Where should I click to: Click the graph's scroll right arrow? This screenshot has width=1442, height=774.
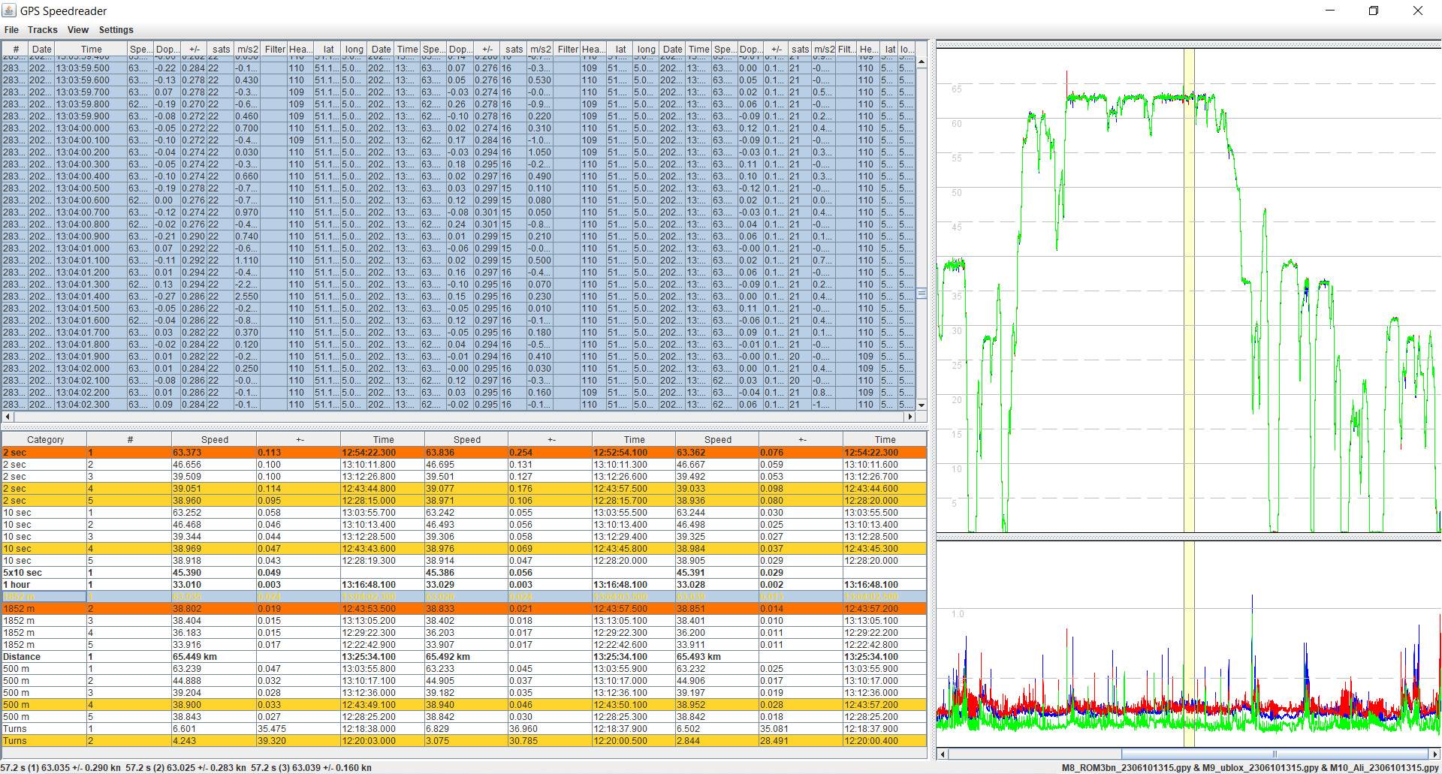(x=1435, y=754)
